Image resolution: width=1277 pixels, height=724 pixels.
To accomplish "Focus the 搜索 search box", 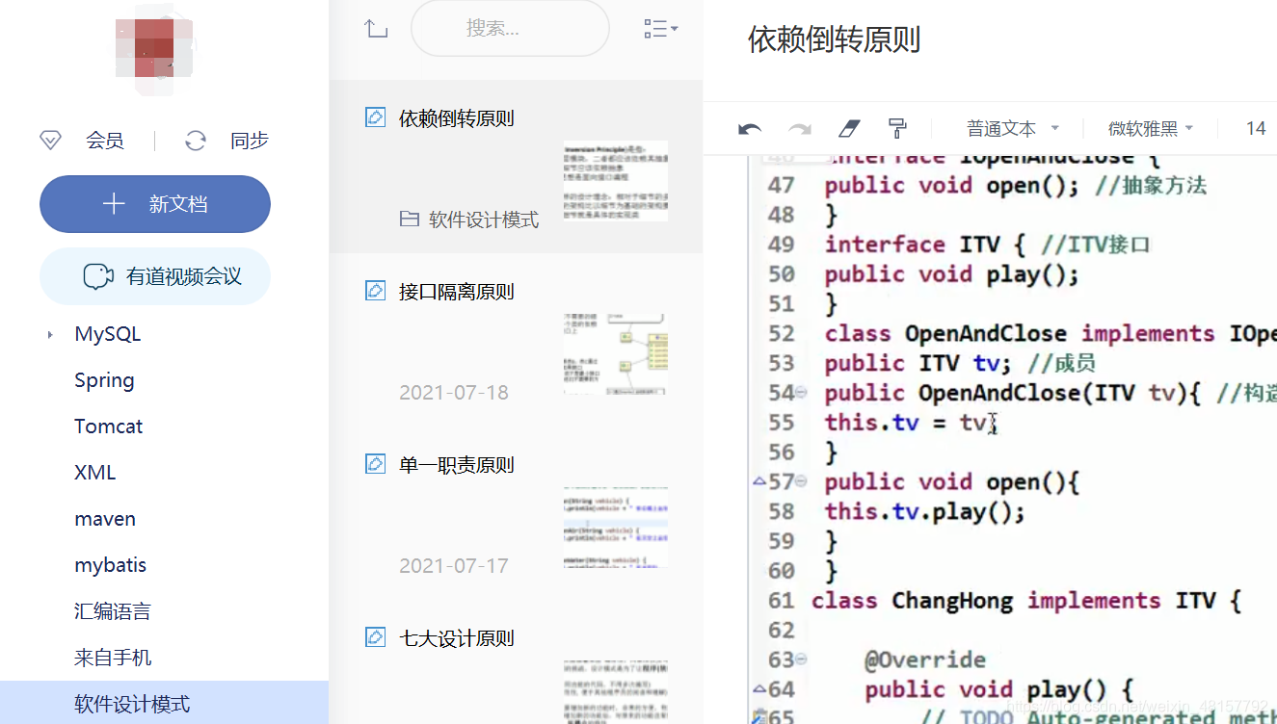I will [510, 28].
